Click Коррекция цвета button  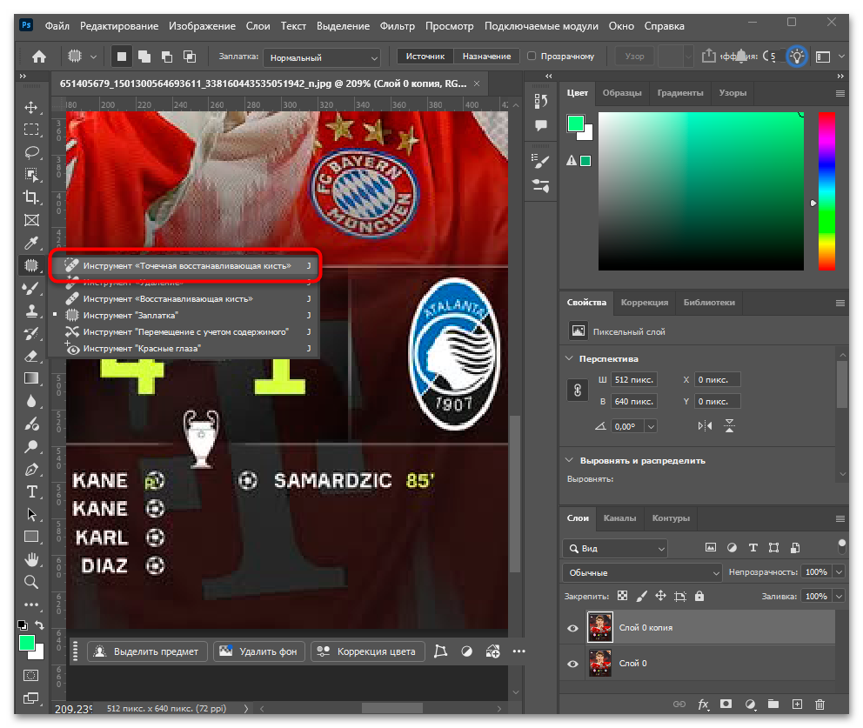[367, 651]
